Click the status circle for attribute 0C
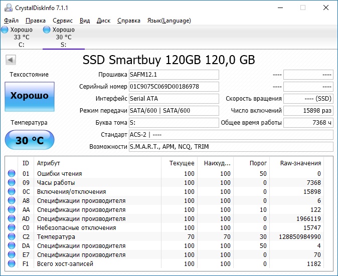 pyautogui.click(x=12, y=191)
